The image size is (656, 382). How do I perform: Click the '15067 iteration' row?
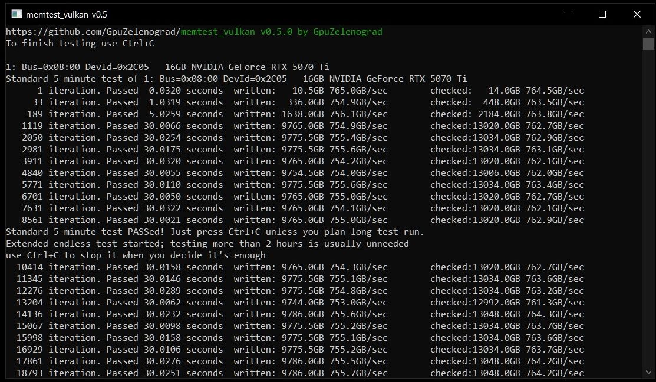tap(300, 325)
